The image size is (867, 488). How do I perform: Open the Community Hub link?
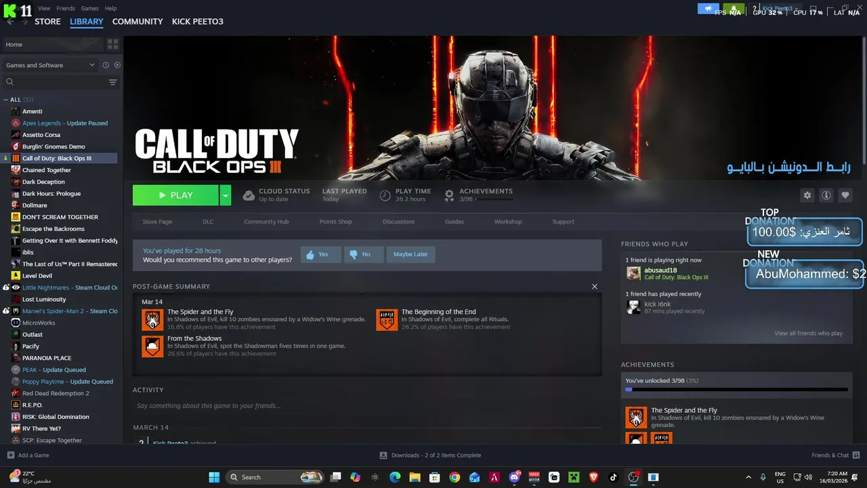tap(266, 222)
